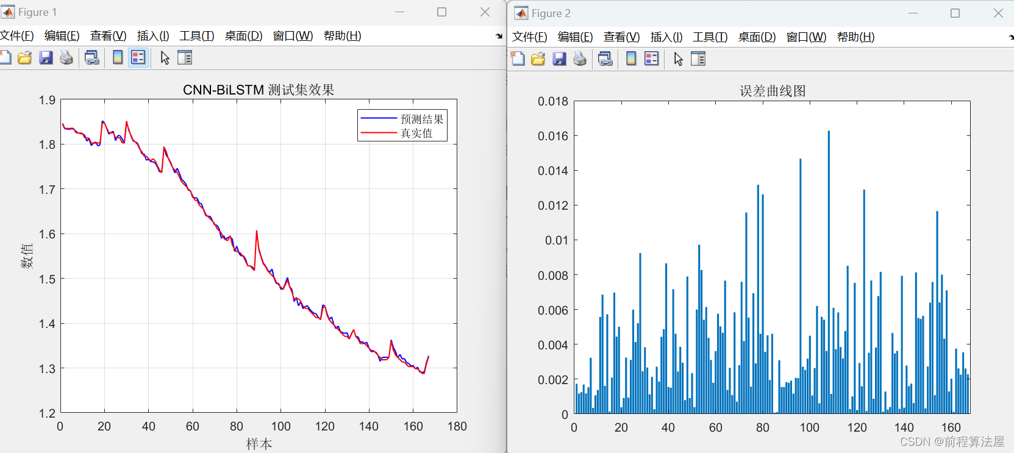The image size is (1014, 453).
Task: Open 编辑(E) menu in Figure 1
Action: pos(62,36)
